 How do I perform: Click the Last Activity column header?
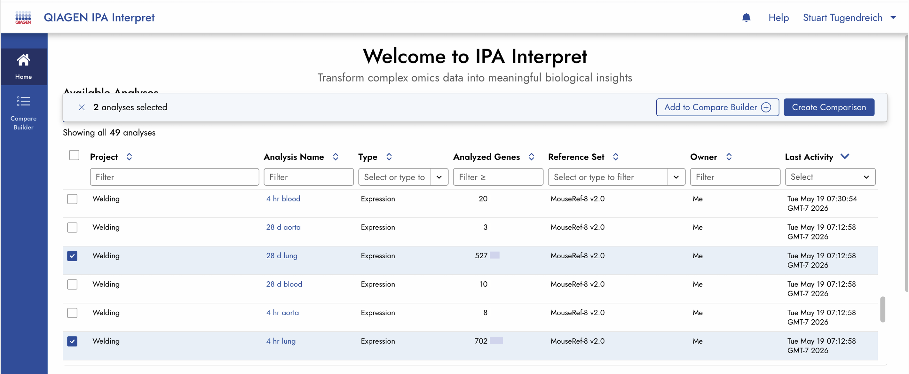tap(809, 157)
